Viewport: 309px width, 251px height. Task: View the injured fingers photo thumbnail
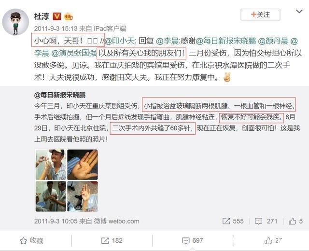[x=83, y=196]
